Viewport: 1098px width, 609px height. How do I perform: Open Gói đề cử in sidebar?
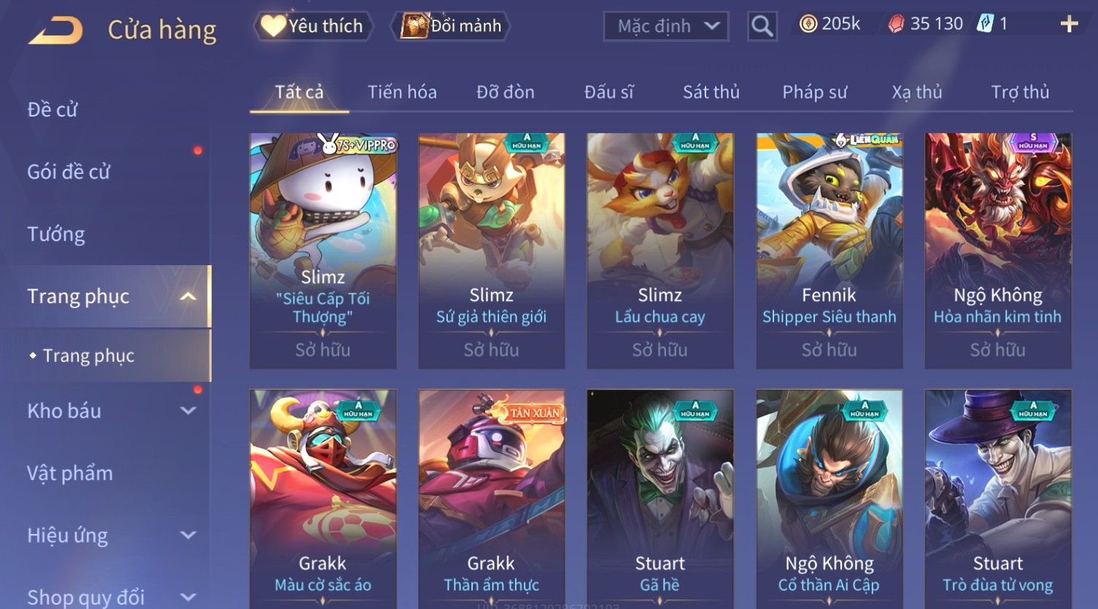point(69,172)
